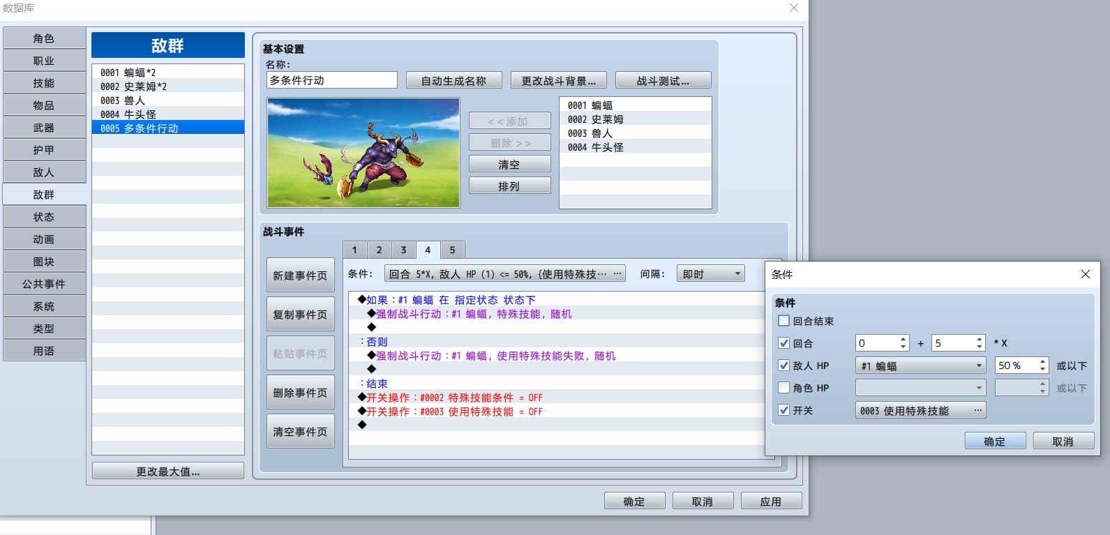Click the 删除事件页 button
This screenshot has height=535, width=1110.
pos(300,393)
